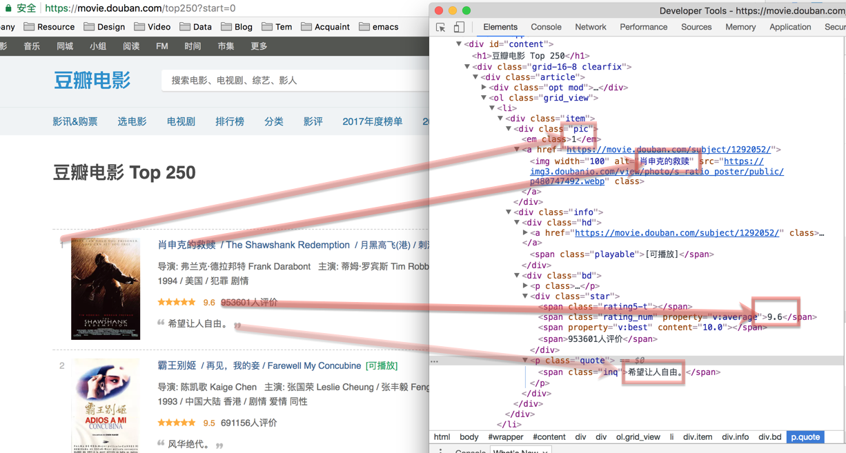Collapse the div class="info" node
Viewport: 846px width, 453px height.
(509, 212)
